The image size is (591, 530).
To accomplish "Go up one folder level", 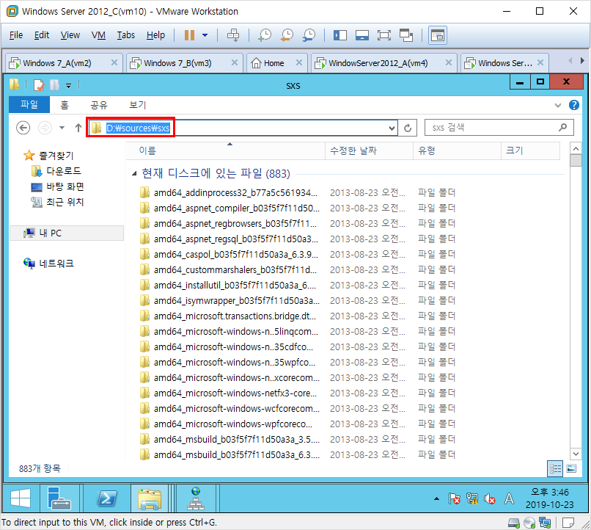I will (78, 128).
